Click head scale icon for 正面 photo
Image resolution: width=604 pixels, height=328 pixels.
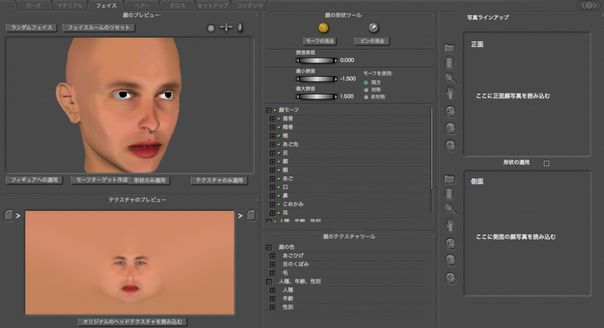tap(450, 128)
